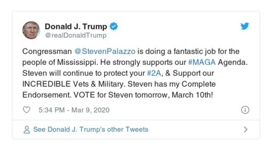Viewport: 272px width, 151px height.
Task: Click the Twitter bird logo
Action: [x=245, y=26]
